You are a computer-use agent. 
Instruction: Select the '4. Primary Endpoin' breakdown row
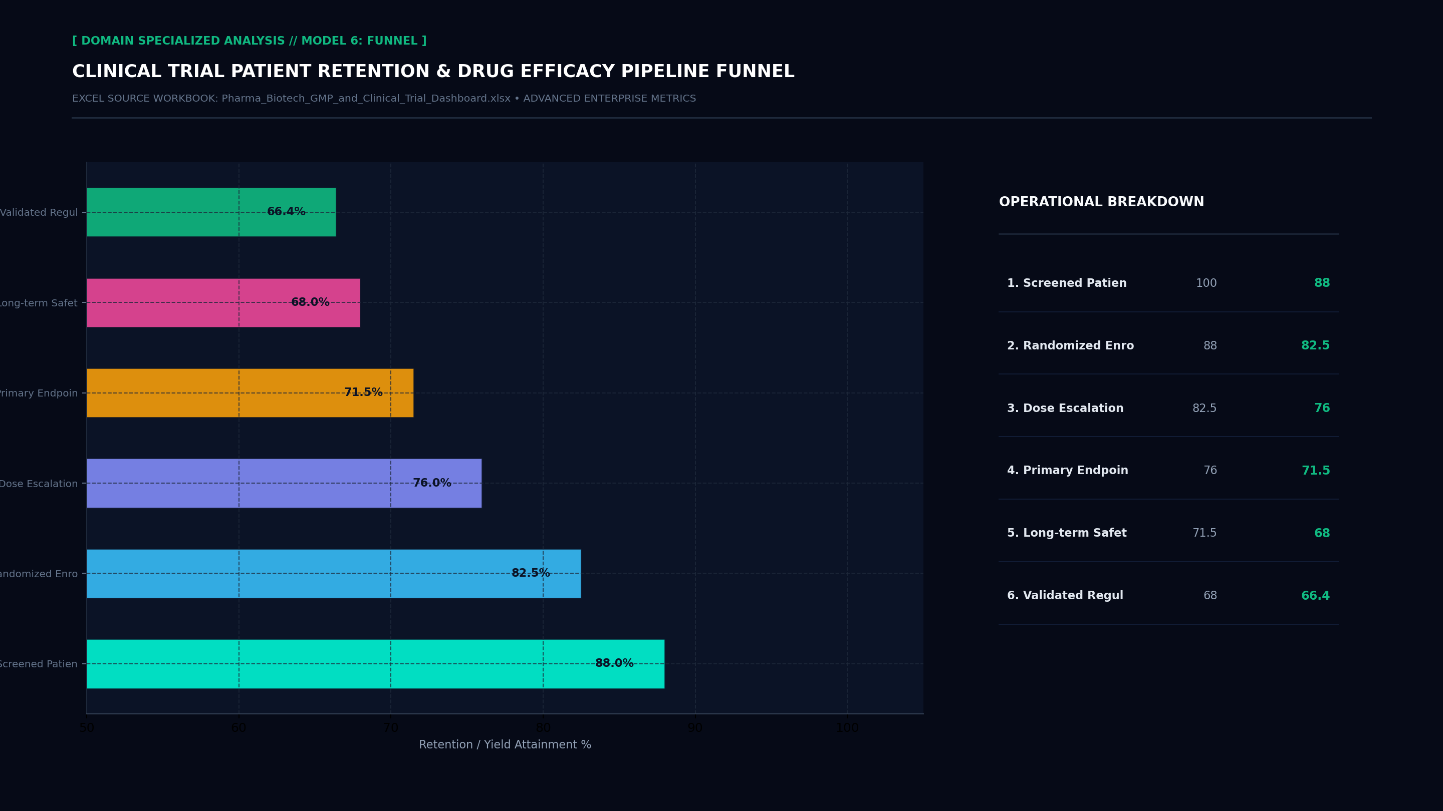pos(1168,471)
